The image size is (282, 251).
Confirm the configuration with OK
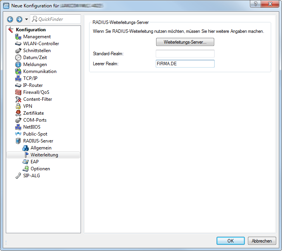coord(230,241)
